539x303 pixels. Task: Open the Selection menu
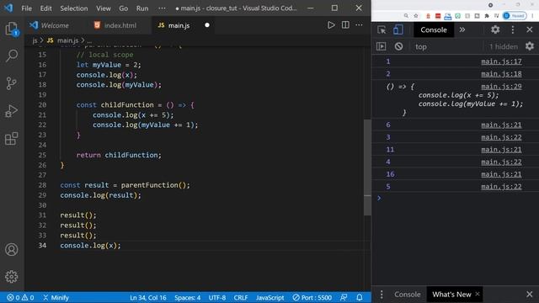[x=74, y=8]
